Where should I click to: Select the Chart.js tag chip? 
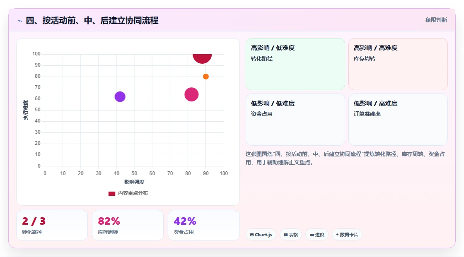[x=261, y=235]
